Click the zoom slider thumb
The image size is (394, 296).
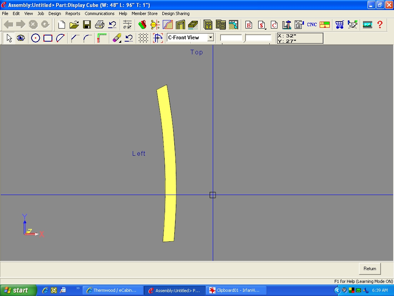(244, 38)
